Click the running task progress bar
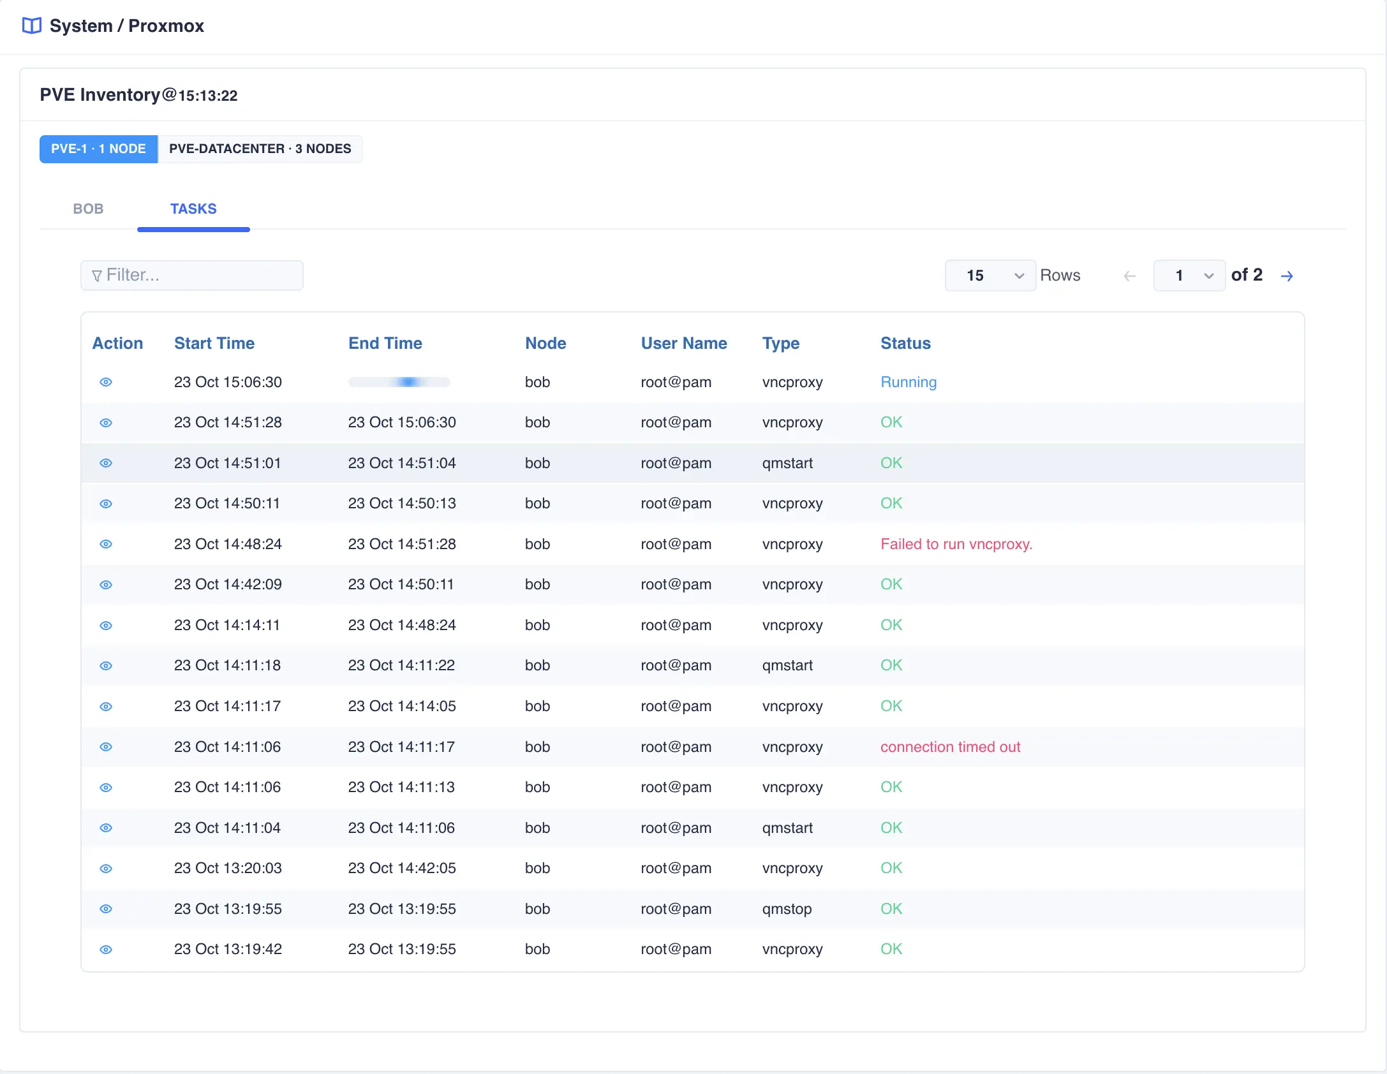1387x1074 pixels. point(399,382)
